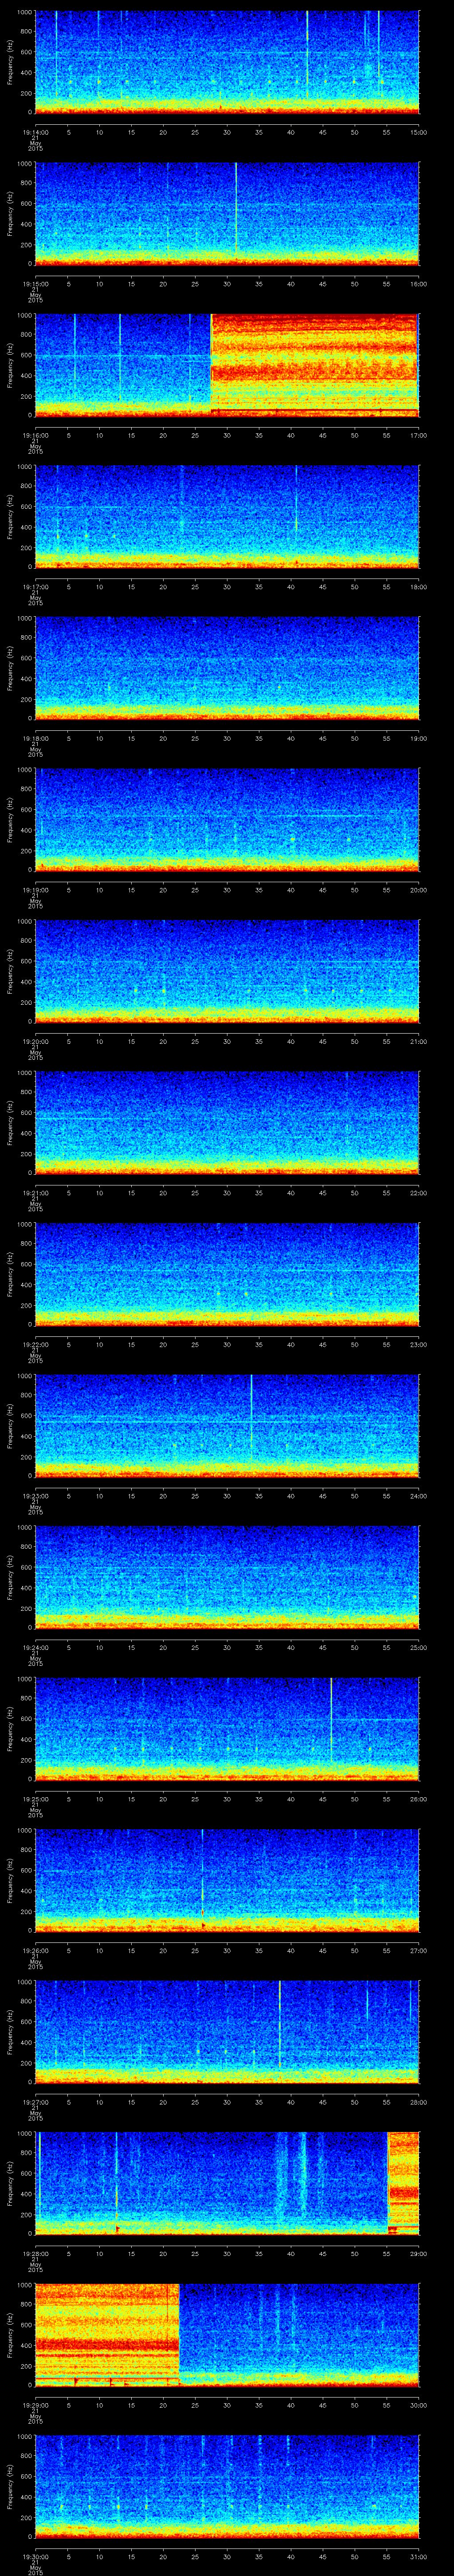
Task: Click the 21:00 end time label
Action: (x=418, y=1041)
